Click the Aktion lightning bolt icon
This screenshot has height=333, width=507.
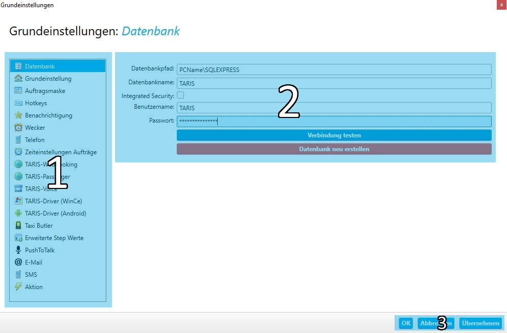(x=18, y=287)
